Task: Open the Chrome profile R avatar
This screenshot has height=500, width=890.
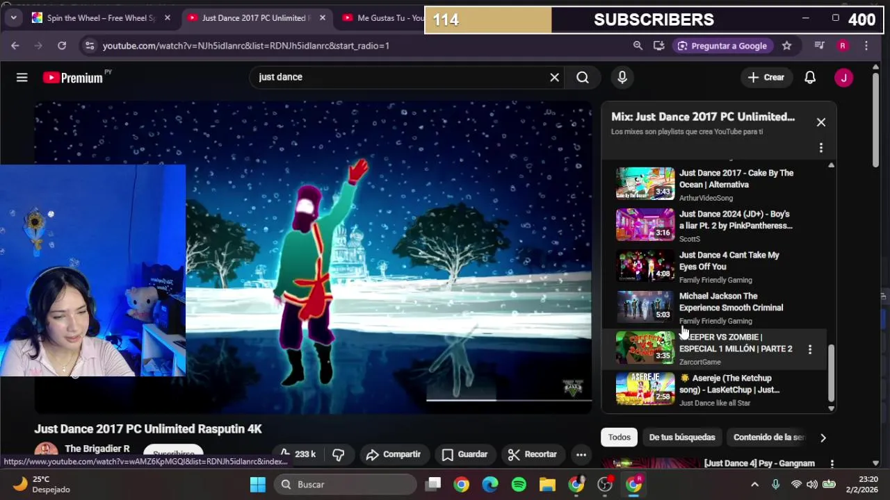Action: pyautogui.click(x=843, y=46)
